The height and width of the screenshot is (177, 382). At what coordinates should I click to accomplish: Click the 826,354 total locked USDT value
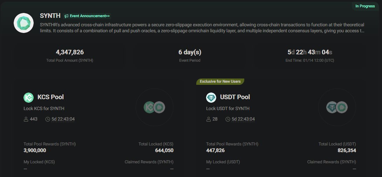pyautogui.click(x=347, y=150)
